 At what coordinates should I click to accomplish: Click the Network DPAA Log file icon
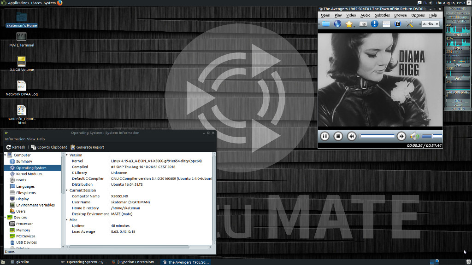point(22,88)
